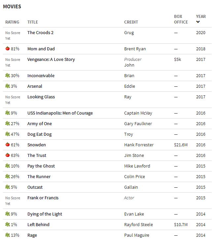Open the Dying of the Light title
This screenshot has width=212, height=240.
(45, 214)
